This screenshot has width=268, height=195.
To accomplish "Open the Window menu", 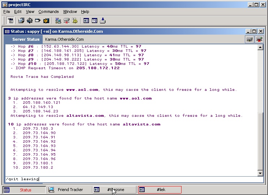I will [70, 12].
